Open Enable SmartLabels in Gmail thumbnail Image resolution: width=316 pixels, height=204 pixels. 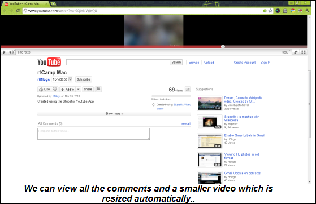[x=210, y=141]
